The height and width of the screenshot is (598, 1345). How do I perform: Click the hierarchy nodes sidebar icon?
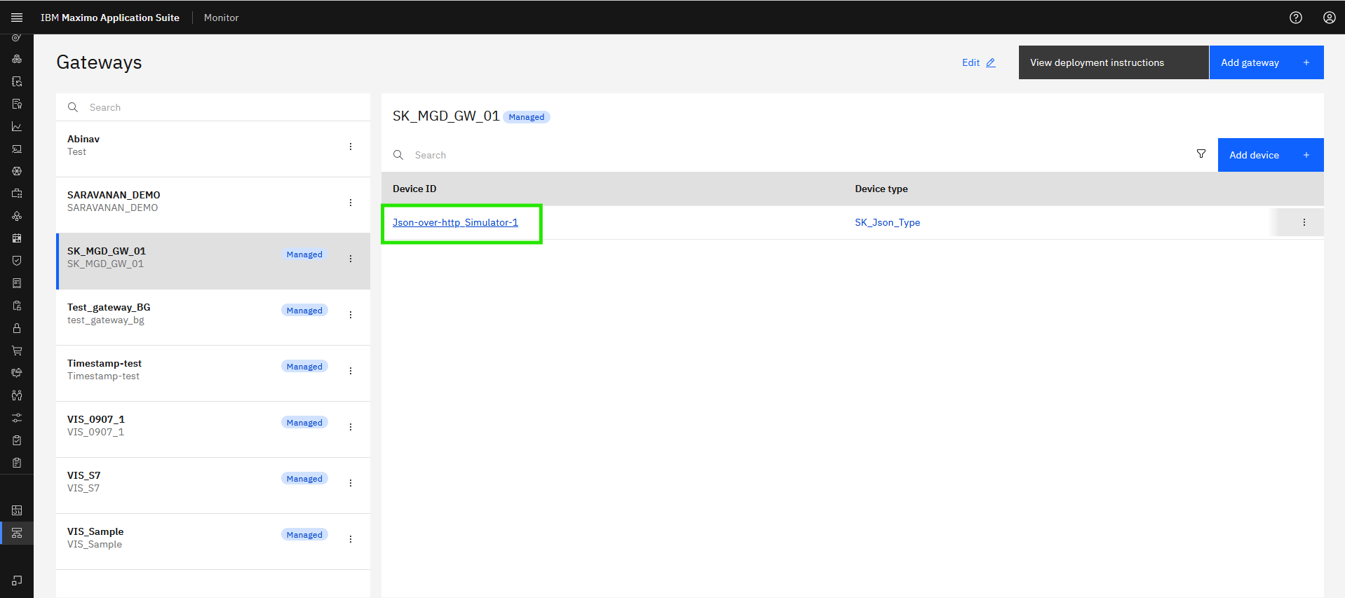coord(17,216)
